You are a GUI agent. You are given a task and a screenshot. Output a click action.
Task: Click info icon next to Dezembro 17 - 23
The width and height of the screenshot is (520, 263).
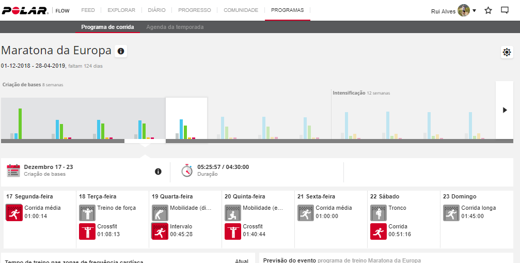click(158, 172)
